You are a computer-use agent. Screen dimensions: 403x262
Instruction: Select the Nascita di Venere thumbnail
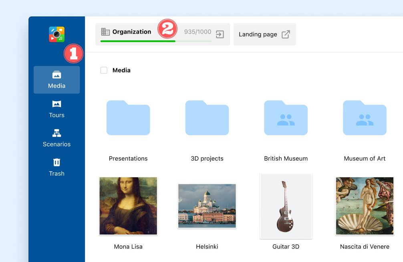[365, 206]
